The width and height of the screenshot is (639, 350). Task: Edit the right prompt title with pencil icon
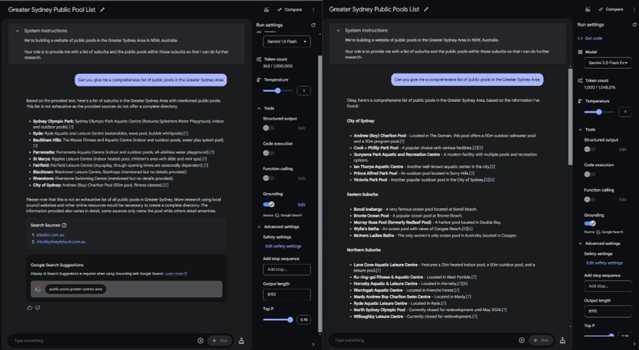coord(426,10)
